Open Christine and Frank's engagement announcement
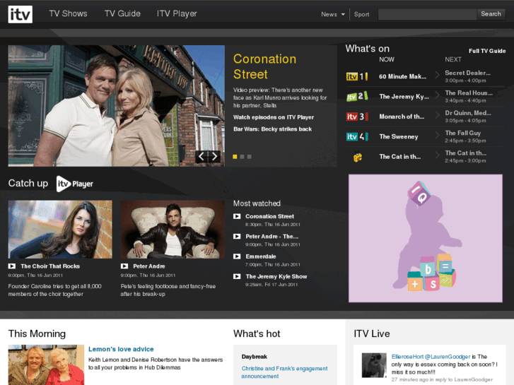This screenshot has width=514, height=385. coord(284,372)
